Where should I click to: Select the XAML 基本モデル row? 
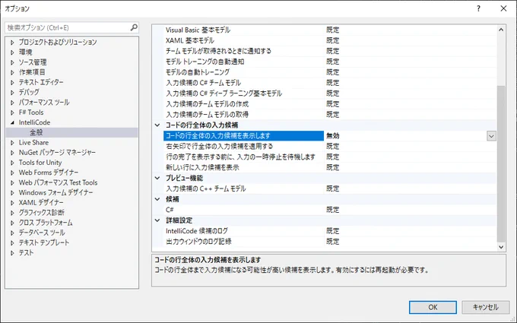(x=330, y=40)
